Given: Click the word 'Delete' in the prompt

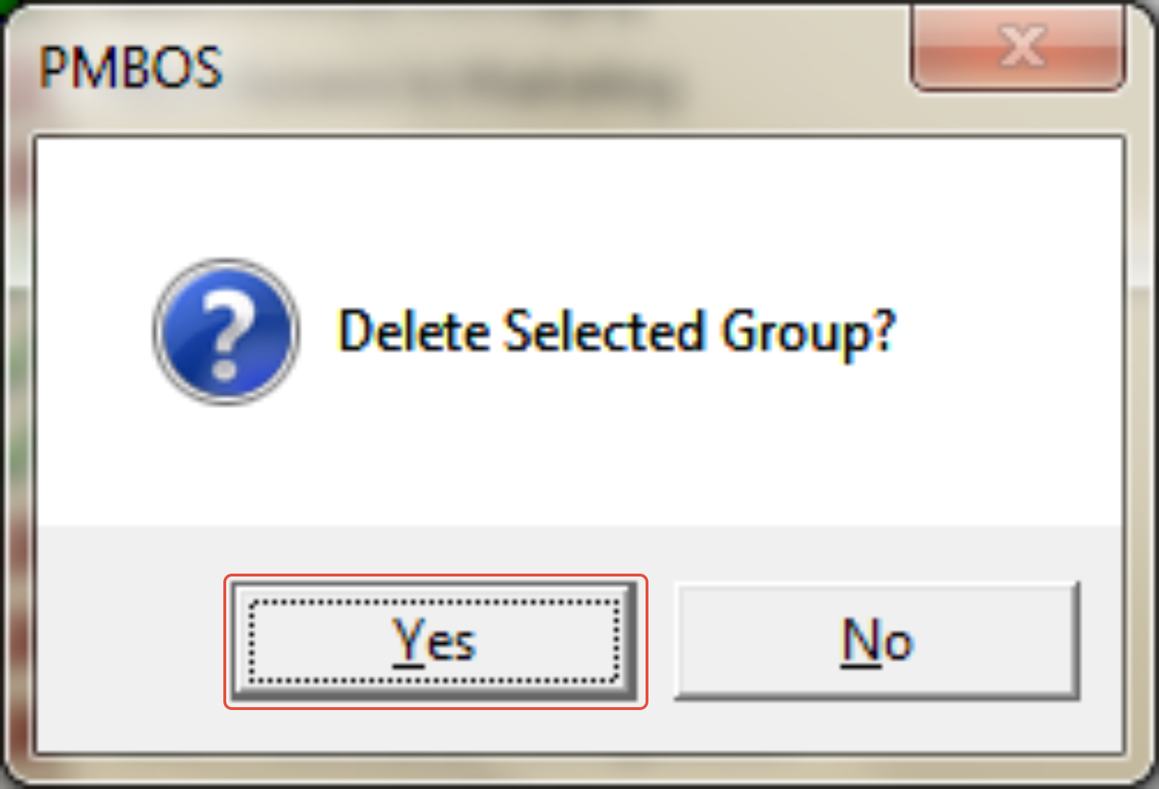Looking at the screenshot, I should point(414,330).
